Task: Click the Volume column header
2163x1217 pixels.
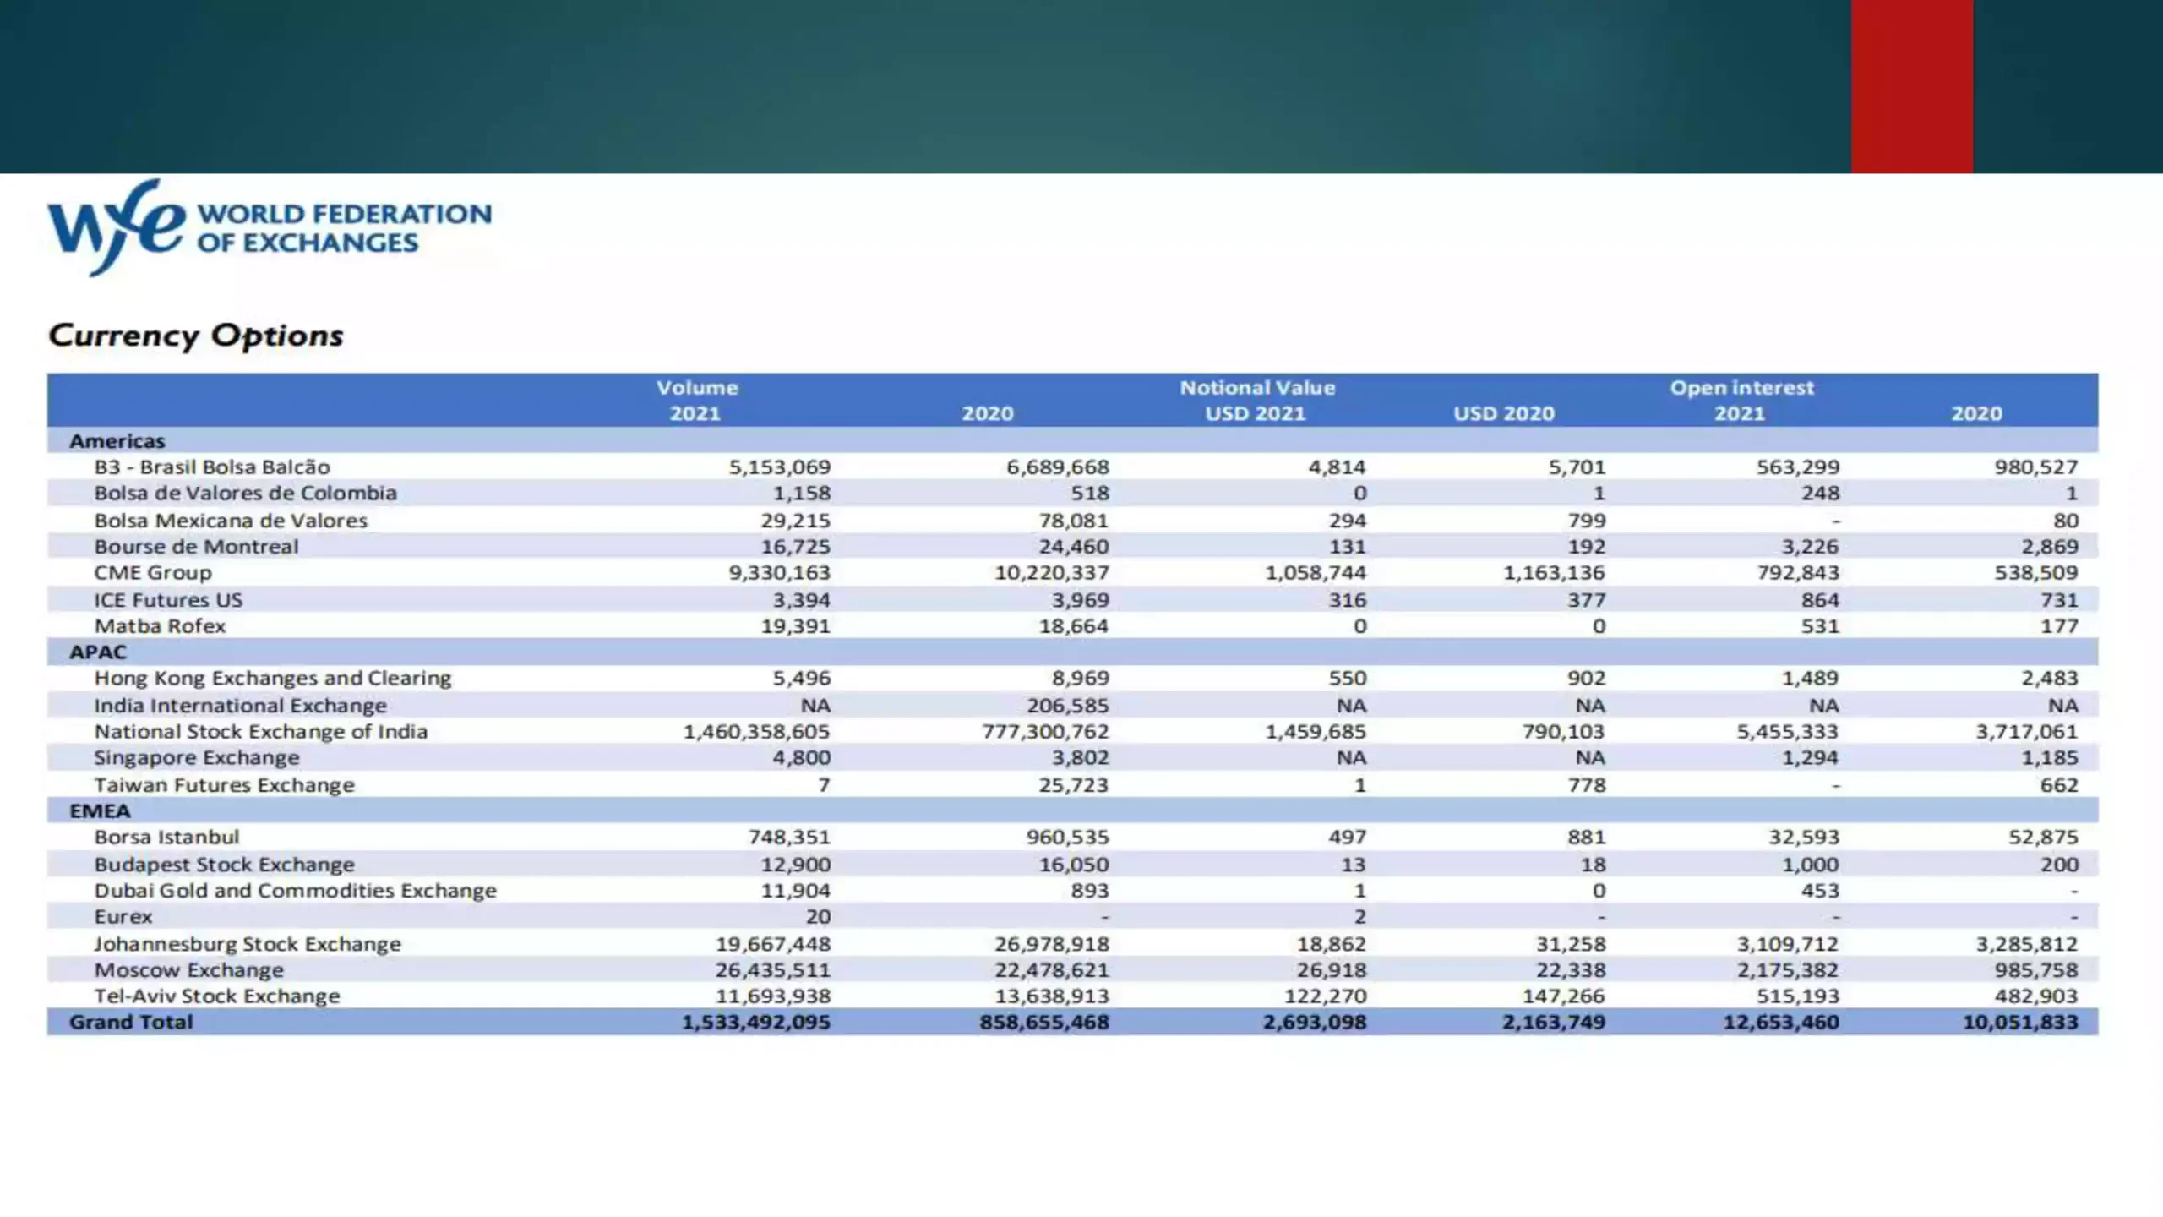Action: click(697, 388)
